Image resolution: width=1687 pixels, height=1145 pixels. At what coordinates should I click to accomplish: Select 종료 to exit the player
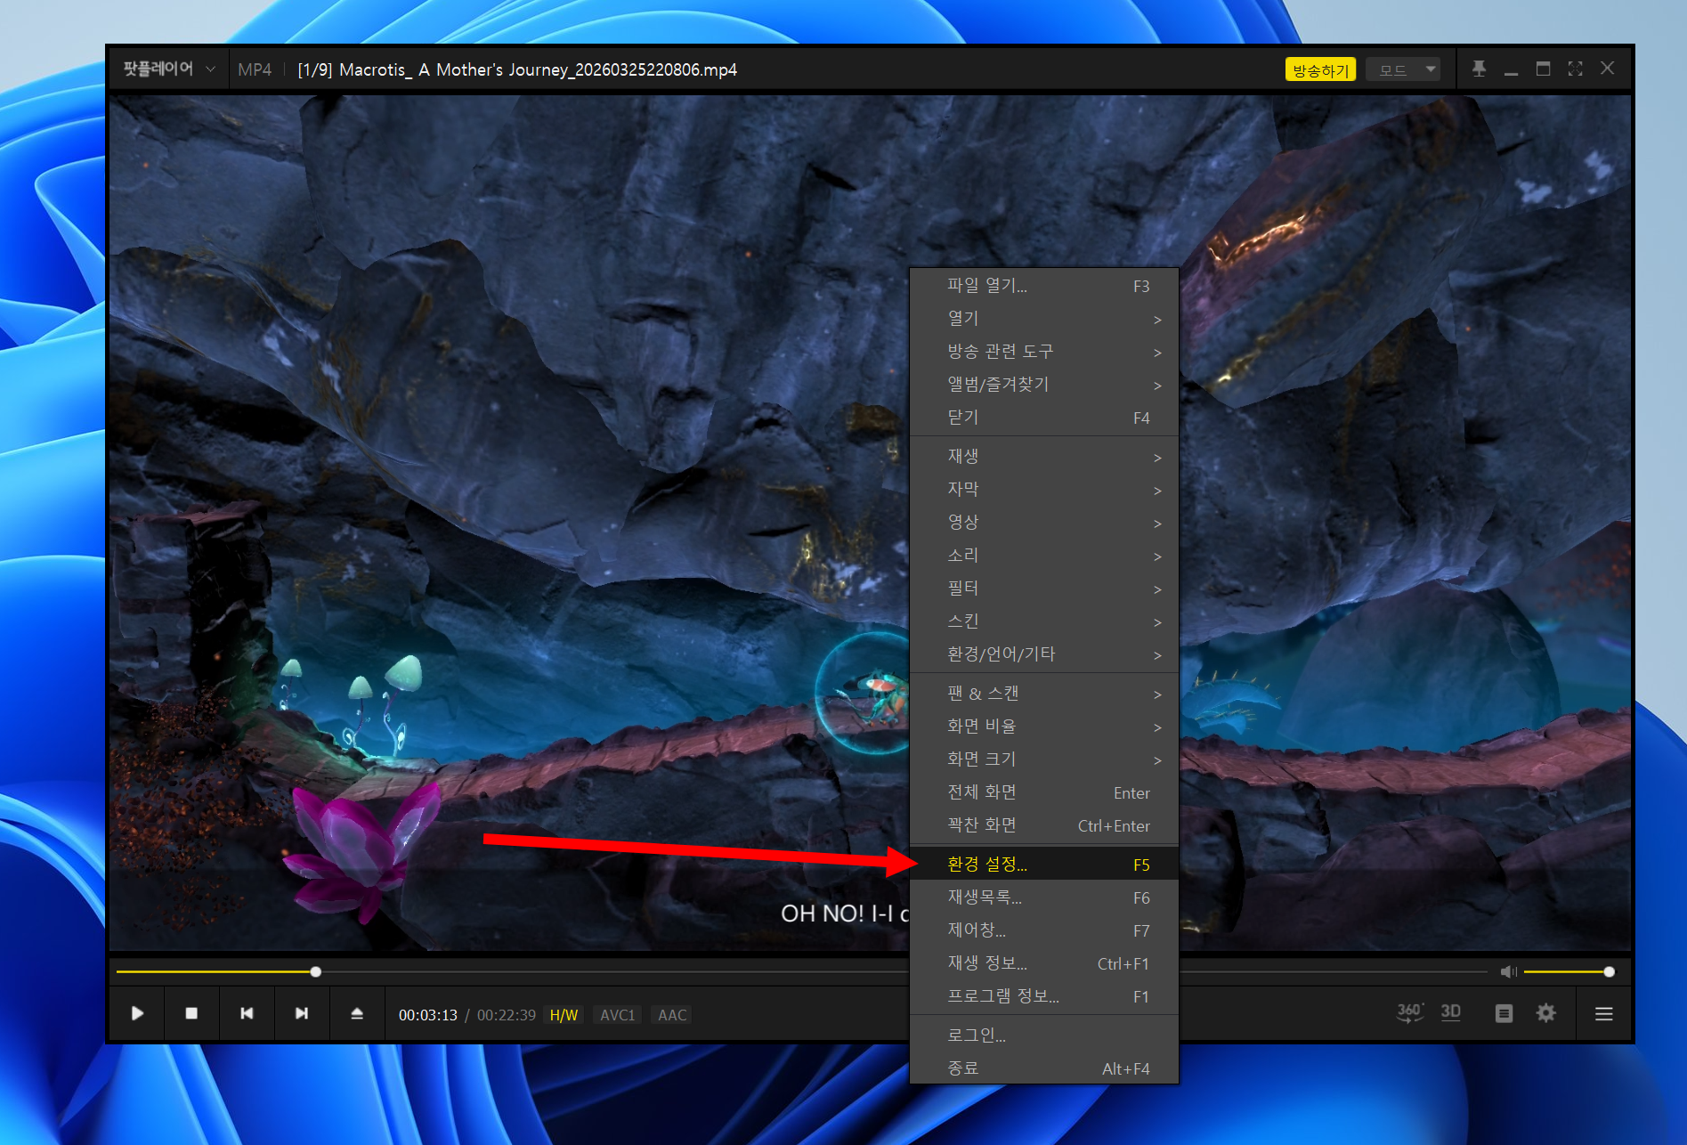[1044, 1068]
